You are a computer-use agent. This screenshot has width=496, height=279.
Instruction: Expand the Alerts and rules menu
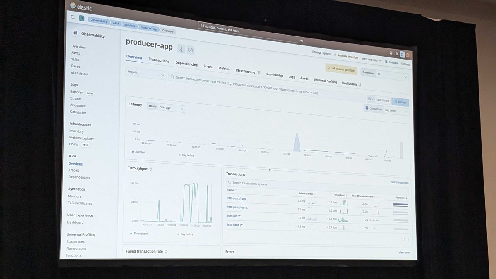coord(371,60)
